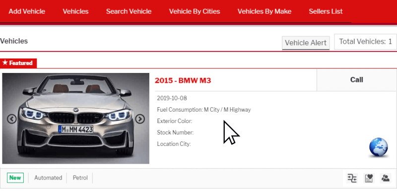Show previous car image with left arrow

(x=11, y=119)
